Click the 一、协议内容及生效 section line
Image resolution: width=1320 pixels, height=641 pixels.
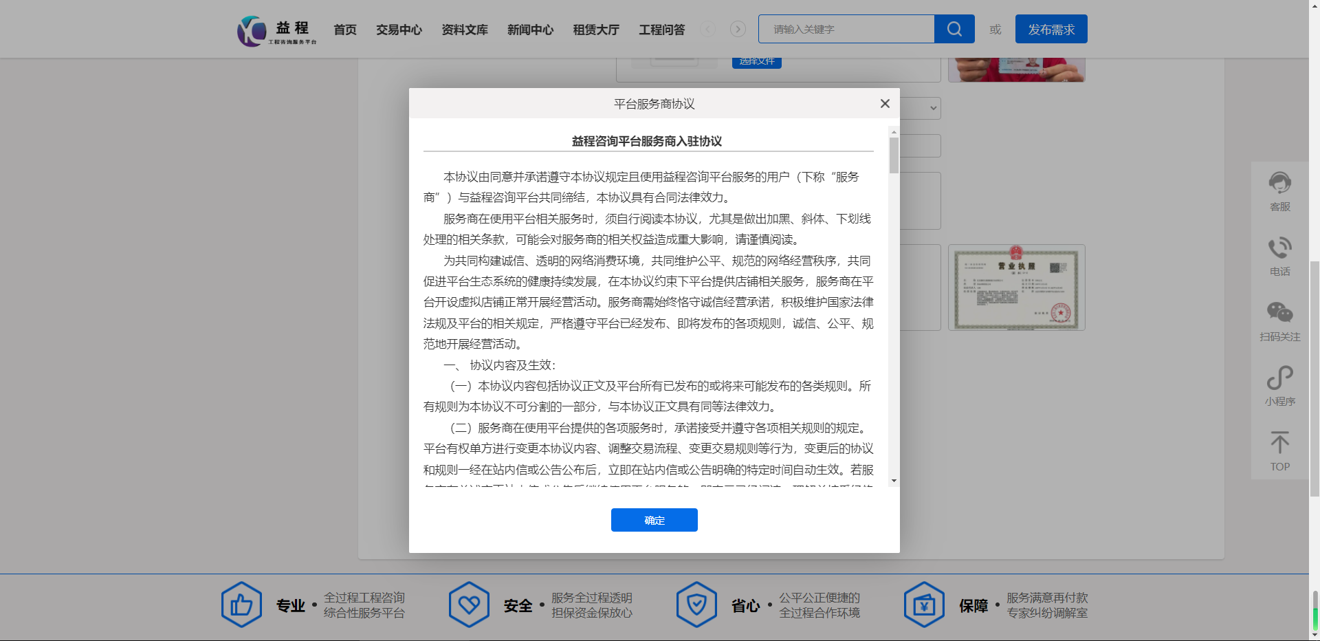[x=500, y=365]
